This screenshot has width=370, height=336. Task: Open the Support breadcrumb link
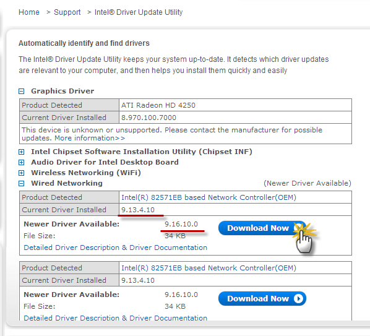pos(67,12)
